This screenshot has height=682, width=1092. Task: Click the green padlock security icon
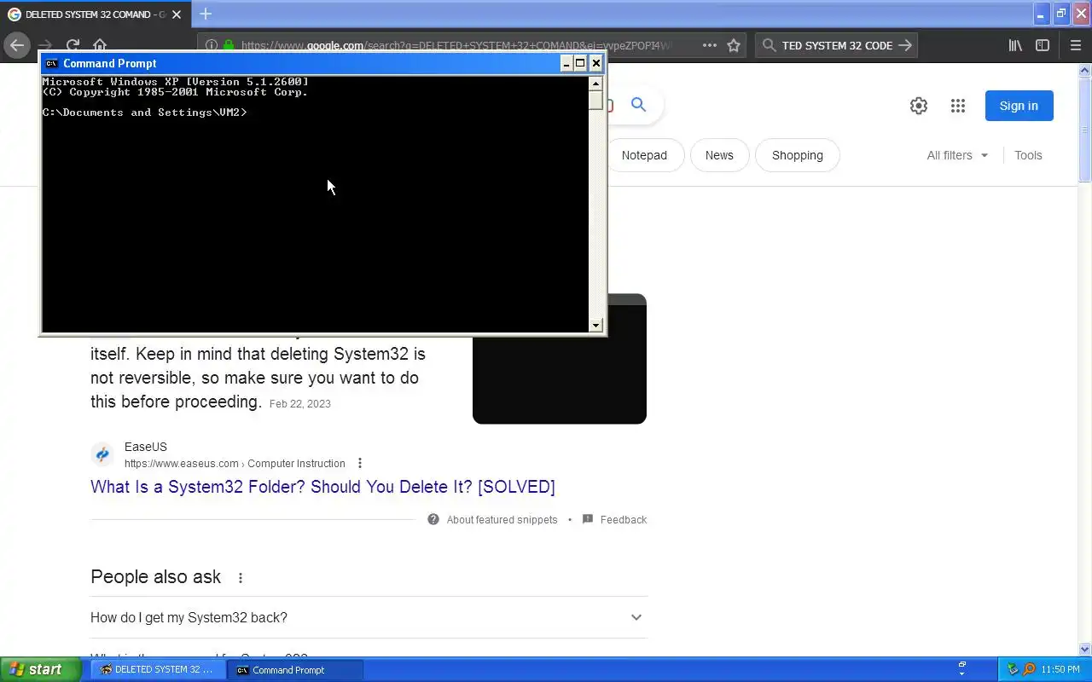(x=229, y=46)
